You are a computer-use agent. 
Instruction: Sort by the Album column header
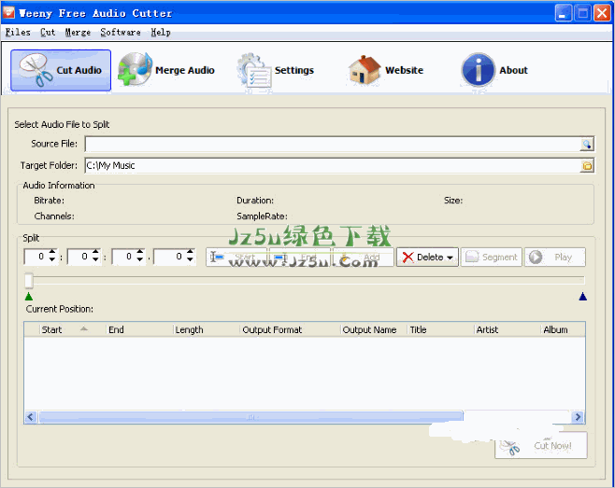pyautogui.click(x=563, y=329)
